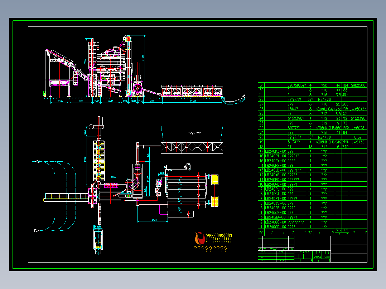Select item number 31 in the parts table

tap(261, 85)
